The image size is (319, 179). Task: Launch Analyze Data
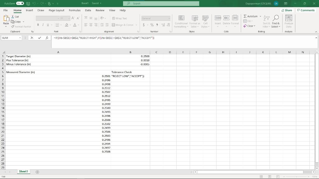[288, 21]
